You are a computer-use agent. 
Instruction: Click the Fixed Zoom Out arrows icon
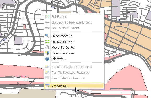[47, 42]
